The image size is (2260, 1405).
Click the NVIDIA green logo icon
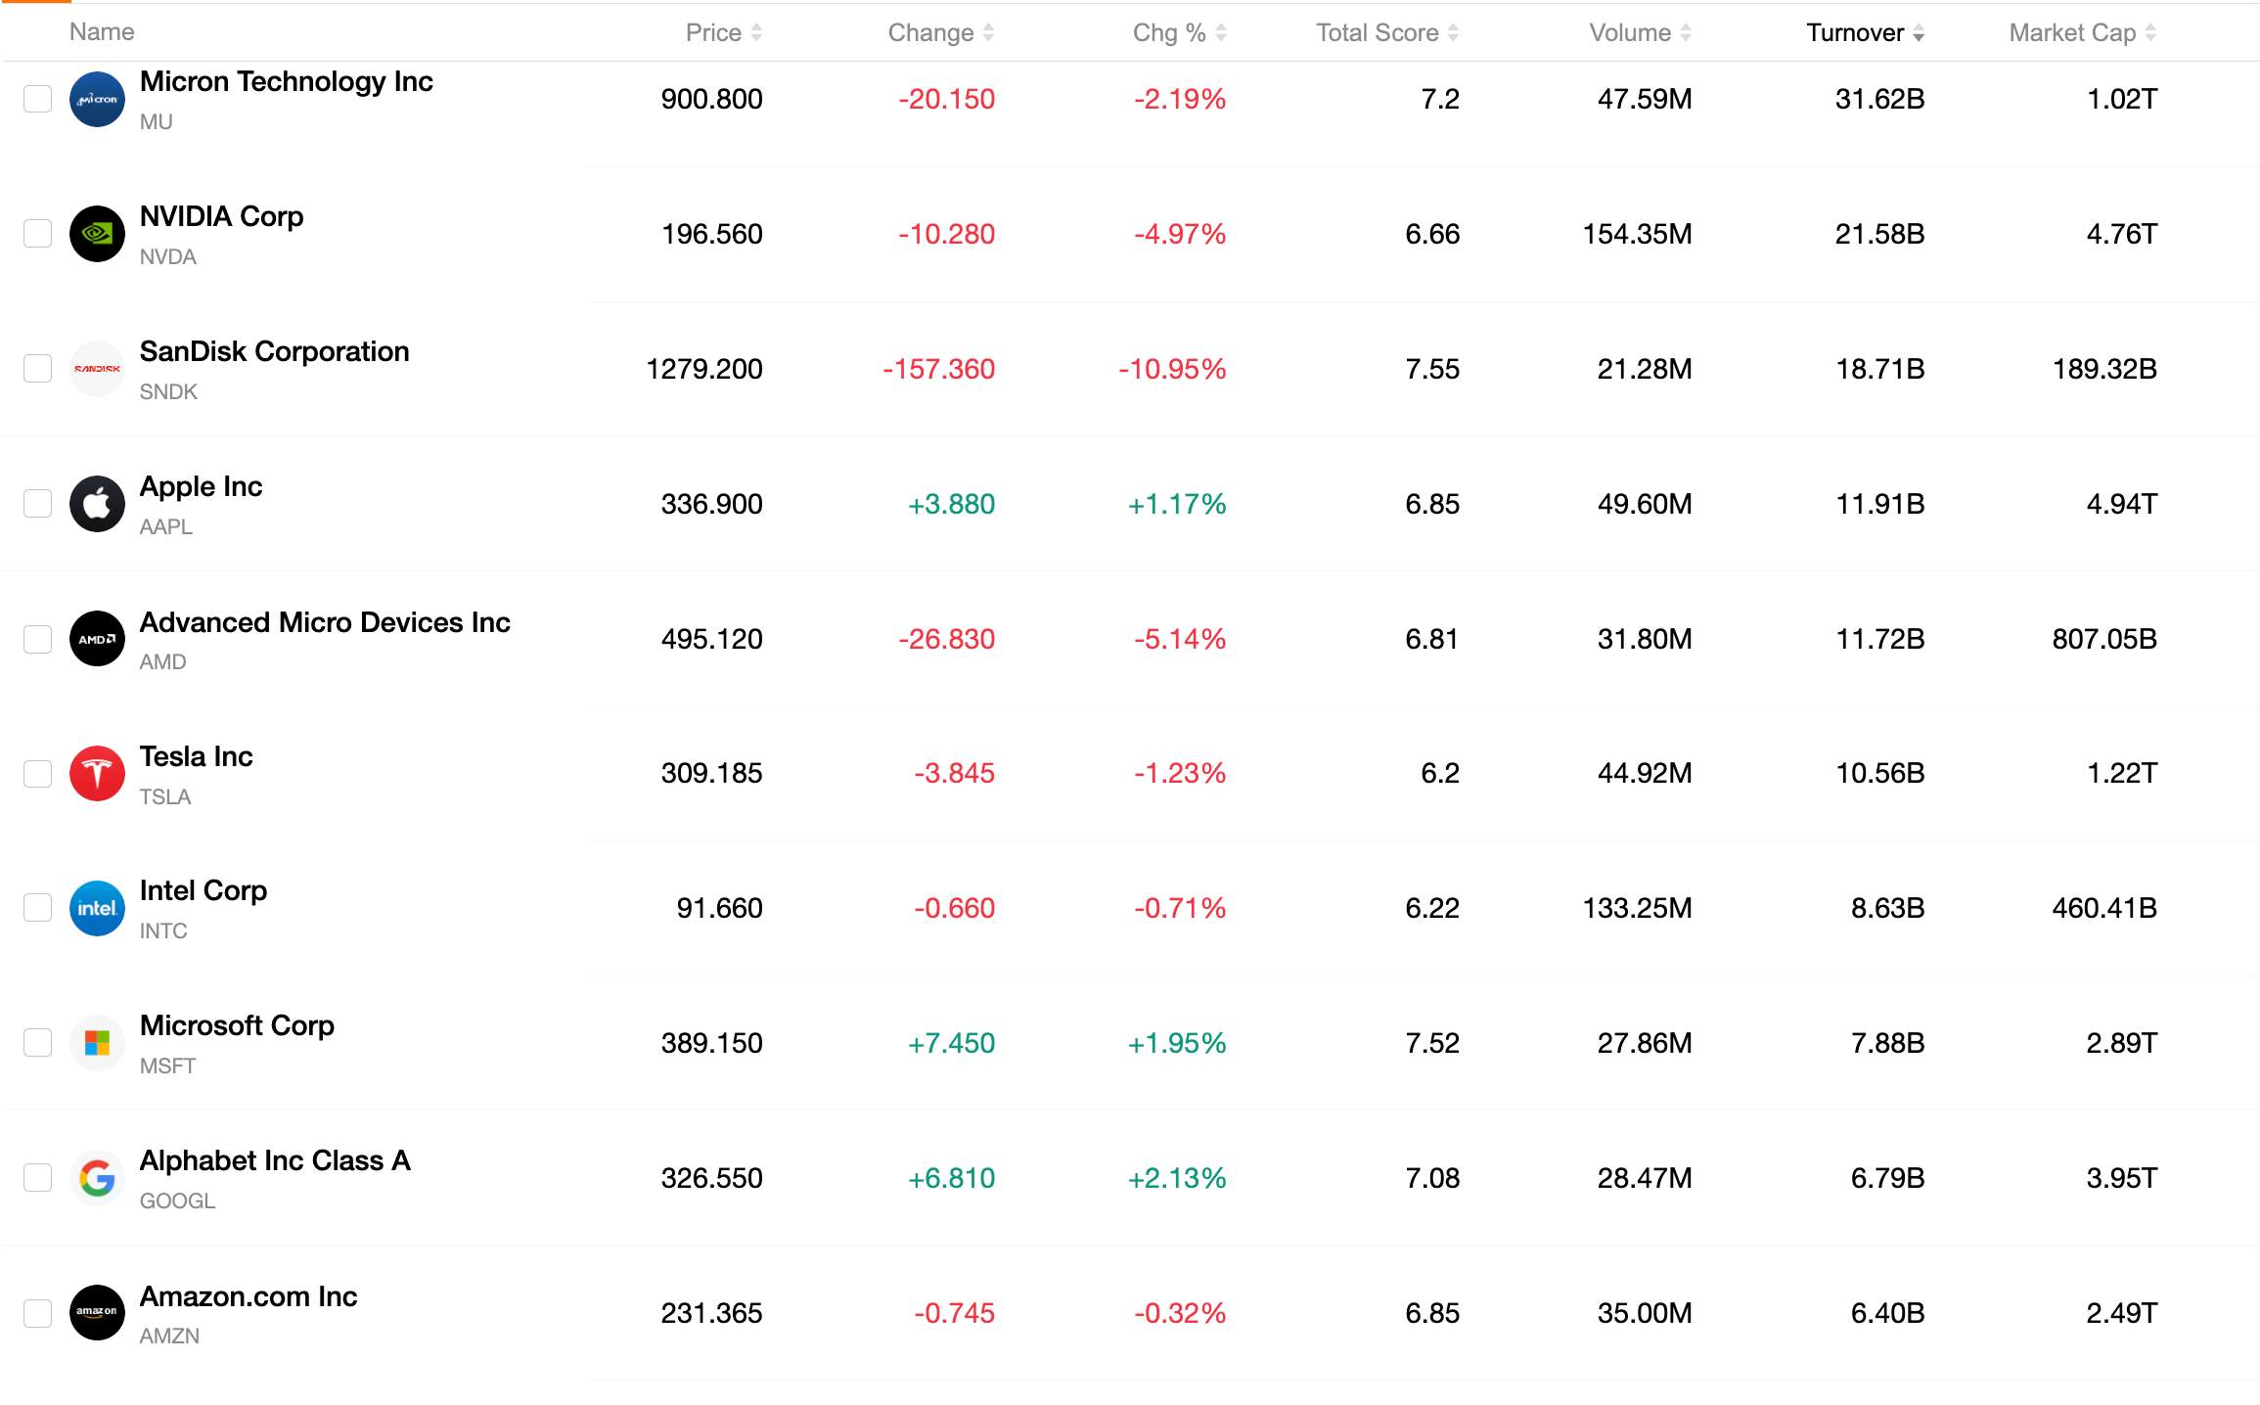(97, 234)
